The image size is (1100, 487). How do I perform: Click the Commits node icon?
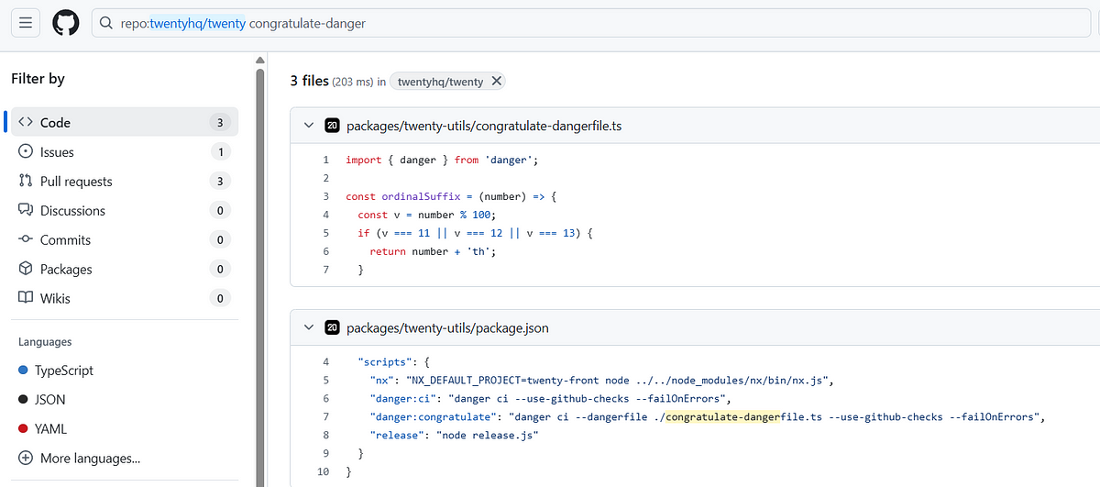26,239
